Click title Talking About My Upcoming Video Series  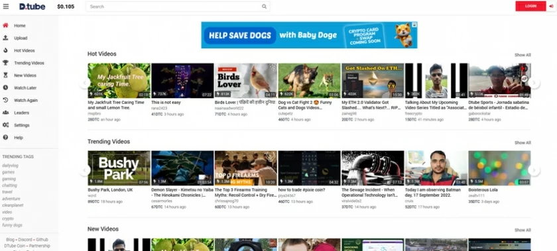coord(436,105)
